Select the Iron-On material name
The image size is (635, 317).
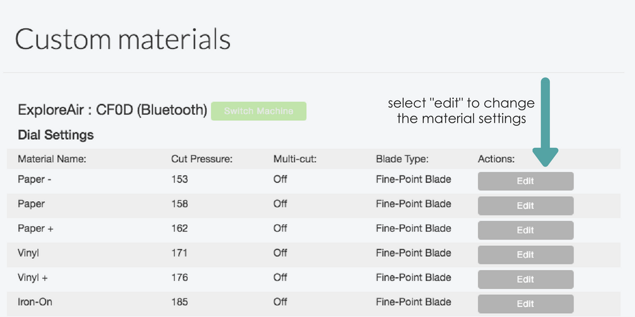tap(36, 302)
